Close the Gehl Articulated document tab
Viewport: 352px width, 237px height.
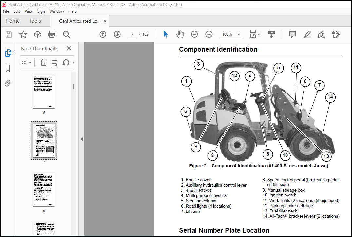coord(105,21)
